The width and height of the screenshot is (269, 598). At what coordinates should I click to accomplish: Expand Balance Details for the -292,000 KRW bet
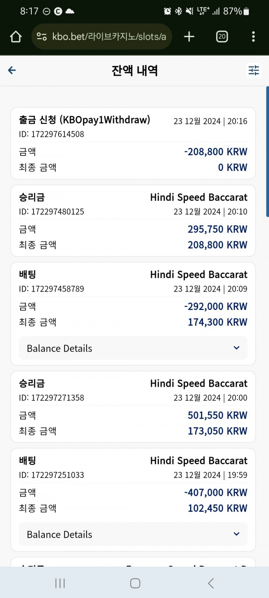133,348
